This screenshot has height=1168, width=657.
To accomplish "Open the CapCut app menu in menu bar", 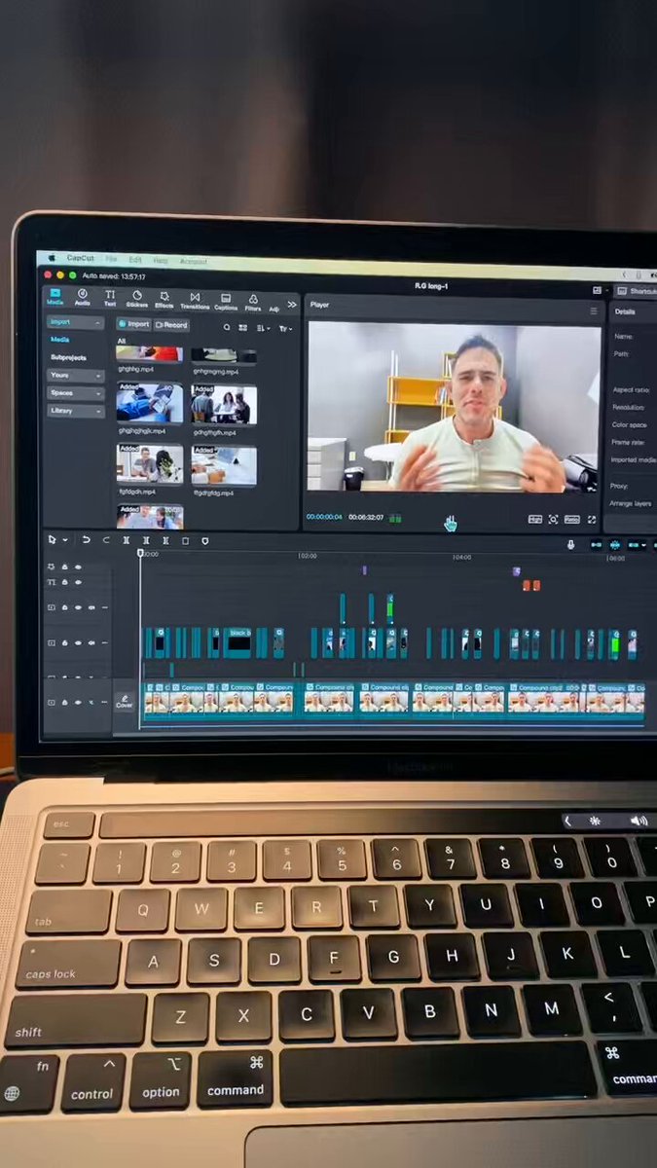I will [x=79, y=258].
